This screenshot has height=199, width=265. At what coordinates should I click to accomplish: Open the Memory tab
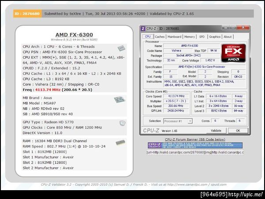pyautogui.click(x=189, y=37)
